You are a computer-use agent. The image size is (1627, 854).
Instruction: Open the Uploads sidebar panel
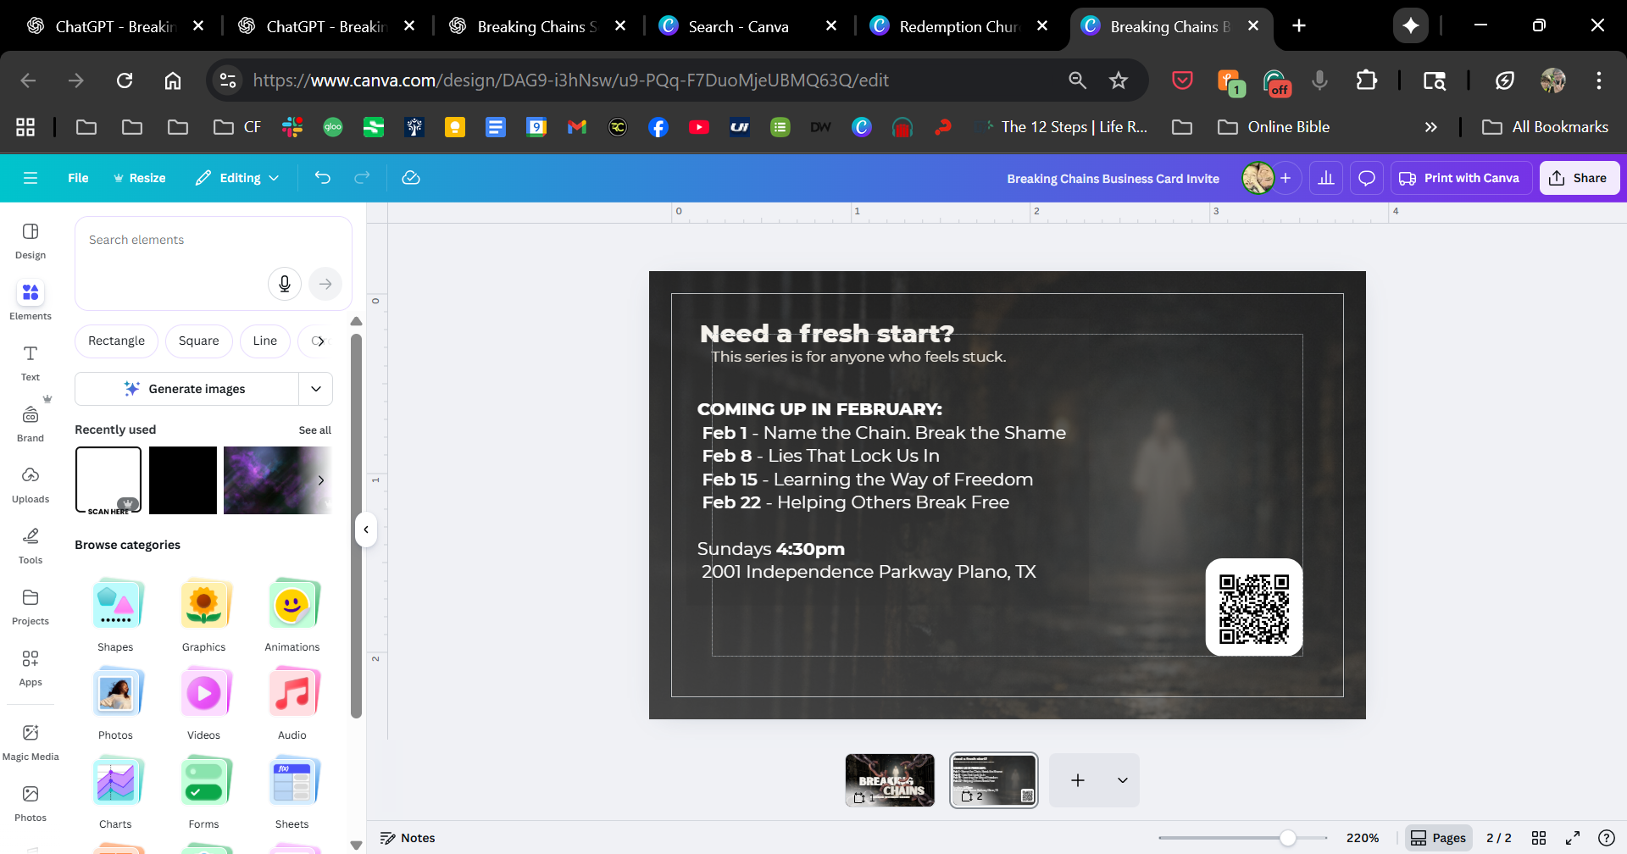[x=31, y=484]
